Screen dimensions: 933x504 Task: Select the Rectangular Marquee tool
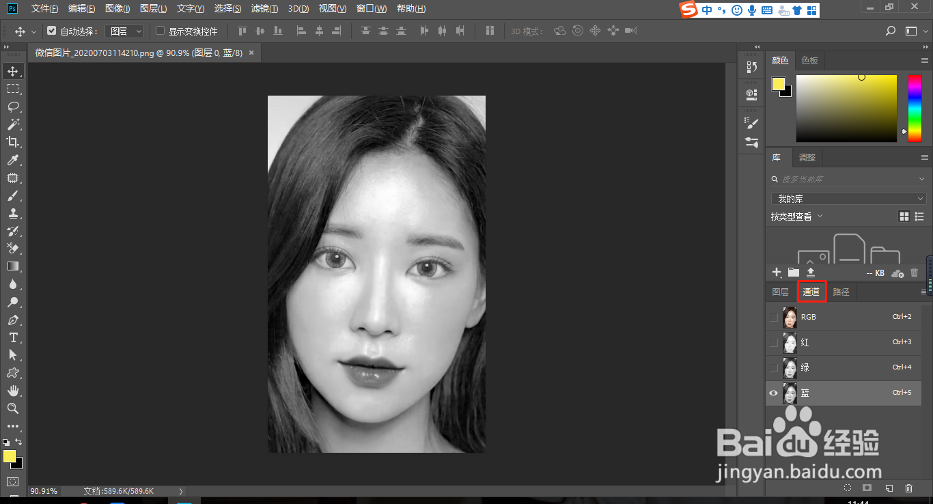[x=13, y=89]
